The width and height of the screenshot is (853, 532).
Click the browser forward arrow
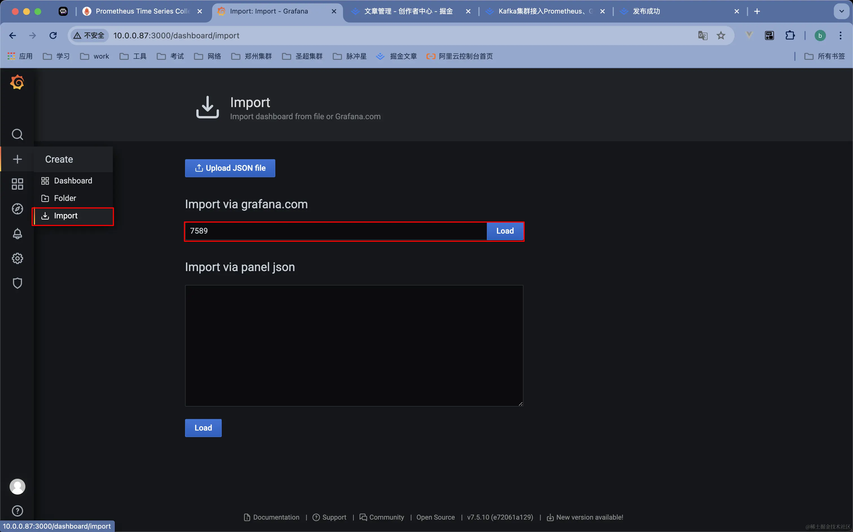(x=32, y=35)
